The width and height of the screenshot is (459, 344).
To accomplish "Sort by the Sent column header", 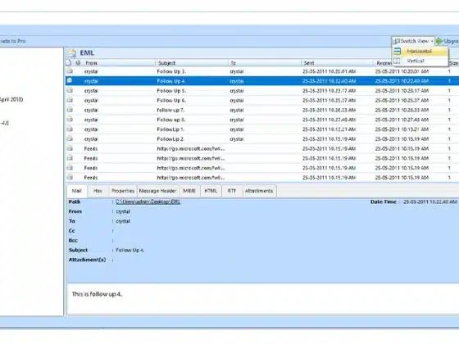I will tap(337, 63).
